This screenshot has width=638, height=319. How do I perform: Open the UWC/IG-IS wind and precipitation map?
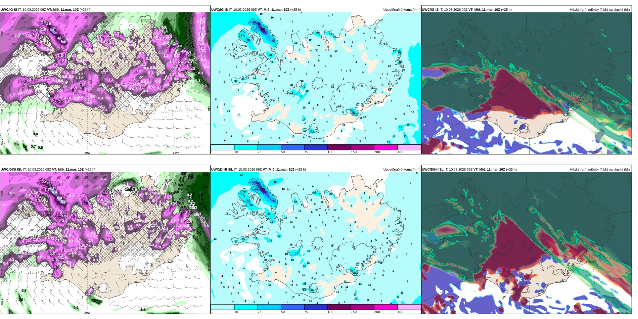[x=105, y=83]
